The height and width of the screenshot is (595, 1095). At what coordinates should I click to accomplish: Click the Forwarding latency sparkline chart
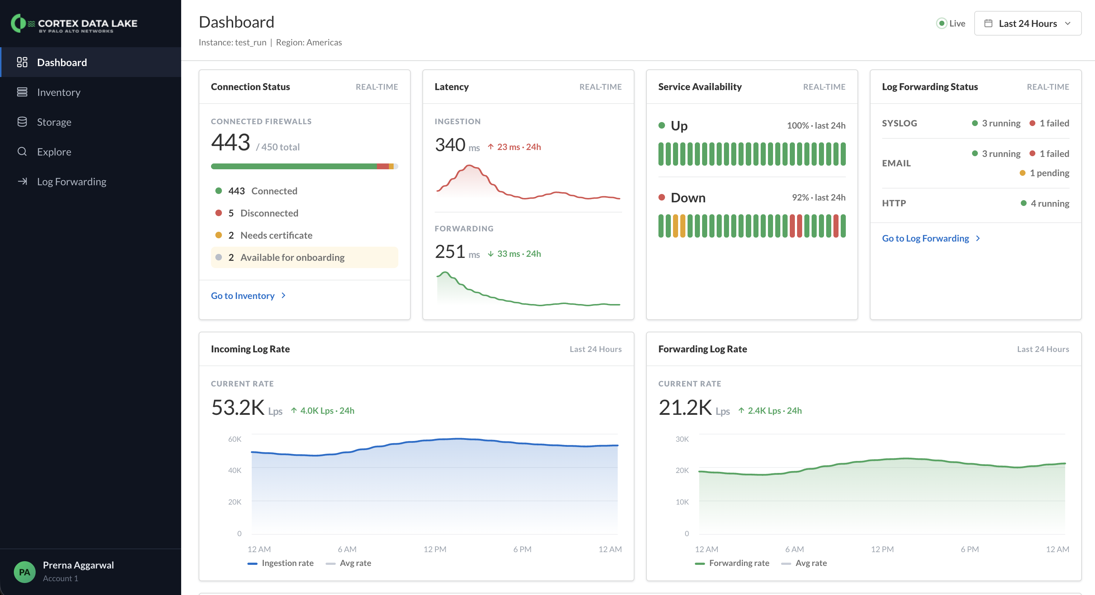[x=528, y=288]
